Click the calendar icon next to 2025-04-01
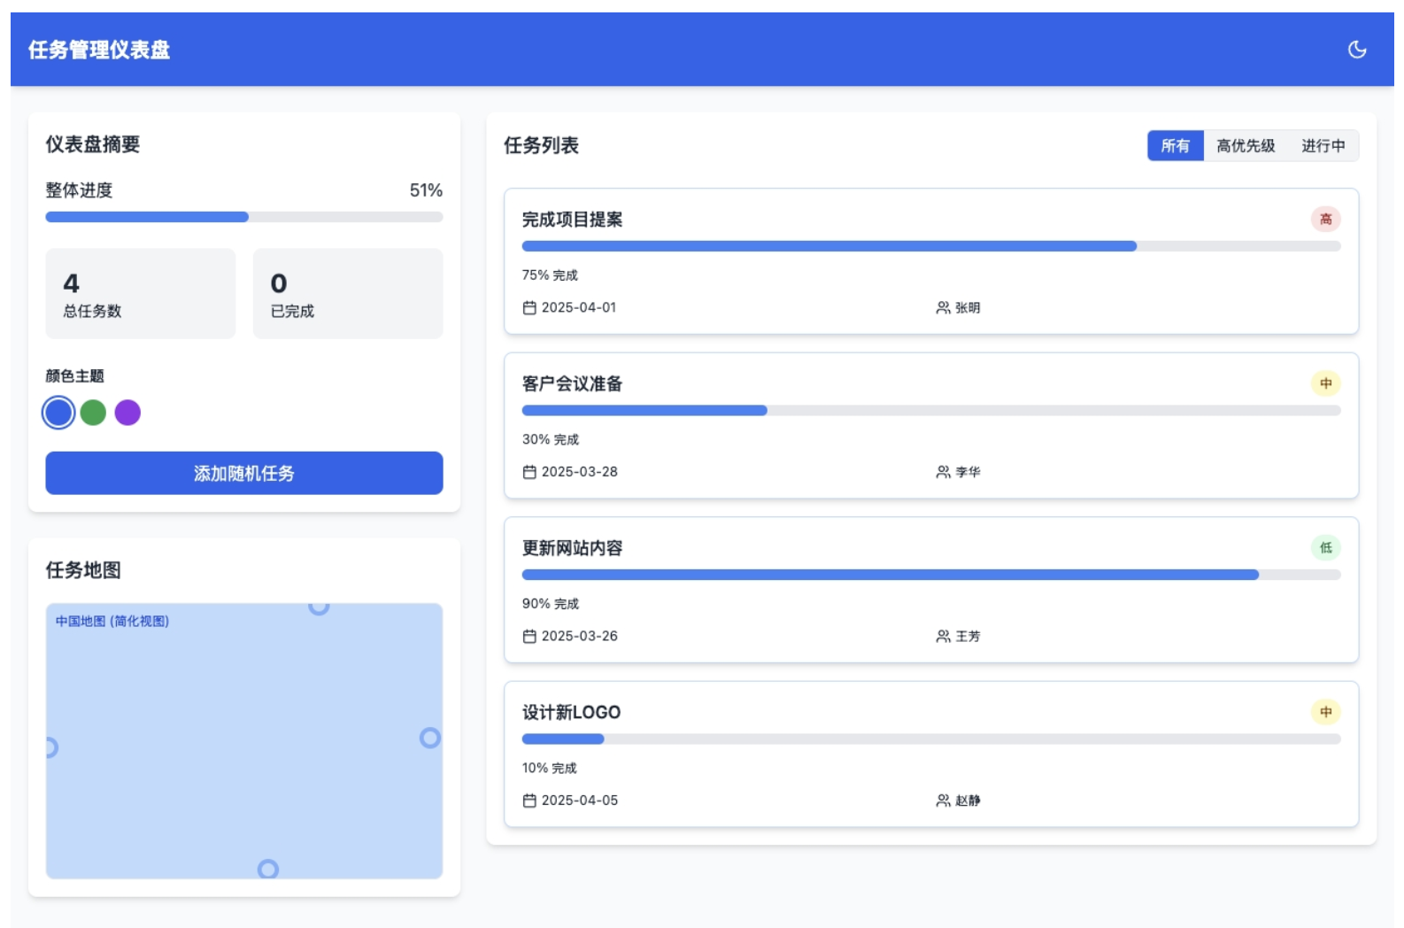The height and width of the screenshot is (928, 1404). click(529, 308)
